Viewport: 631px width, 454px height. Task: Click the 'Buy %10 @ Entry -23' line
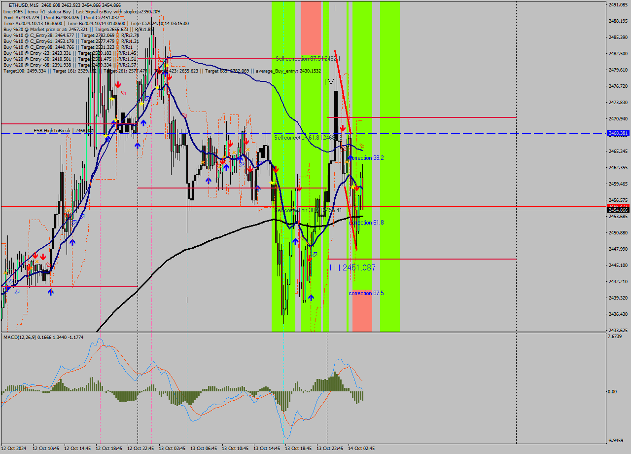pyautogui.click(x=70, y=53)
